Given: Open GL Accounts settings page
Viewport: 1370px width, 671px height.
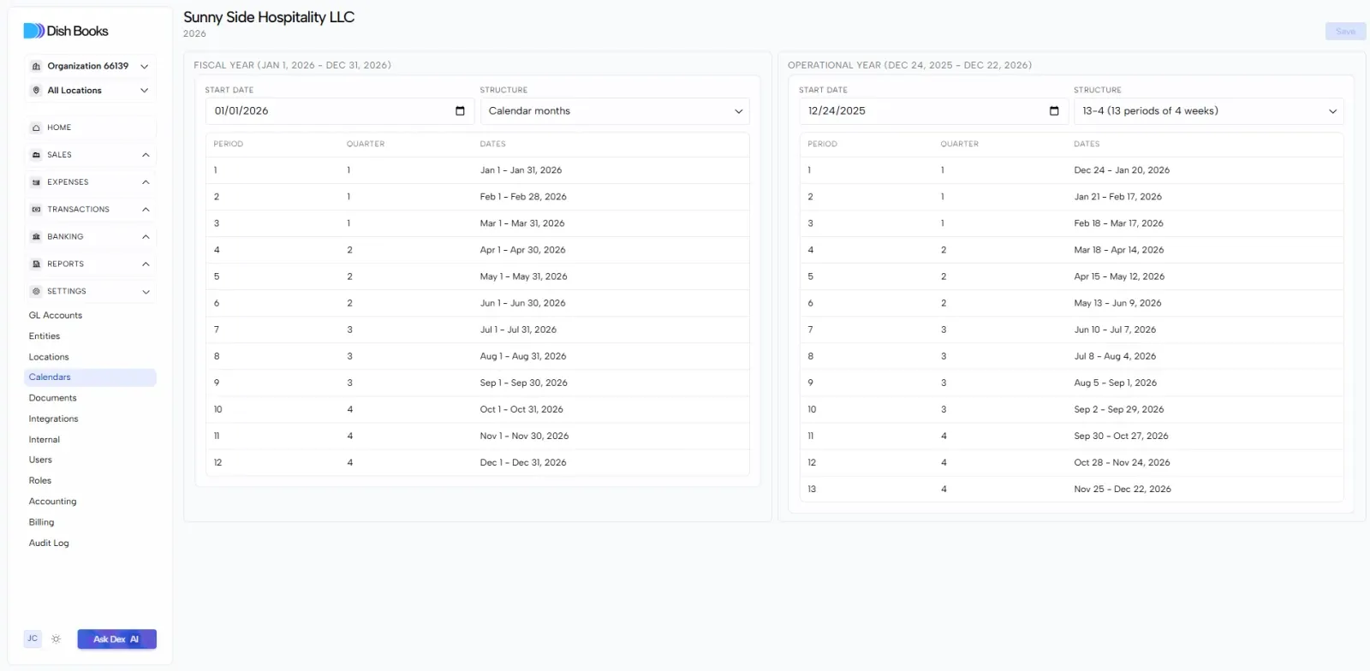Looking at the screenshot, I should tap(56, 316).
